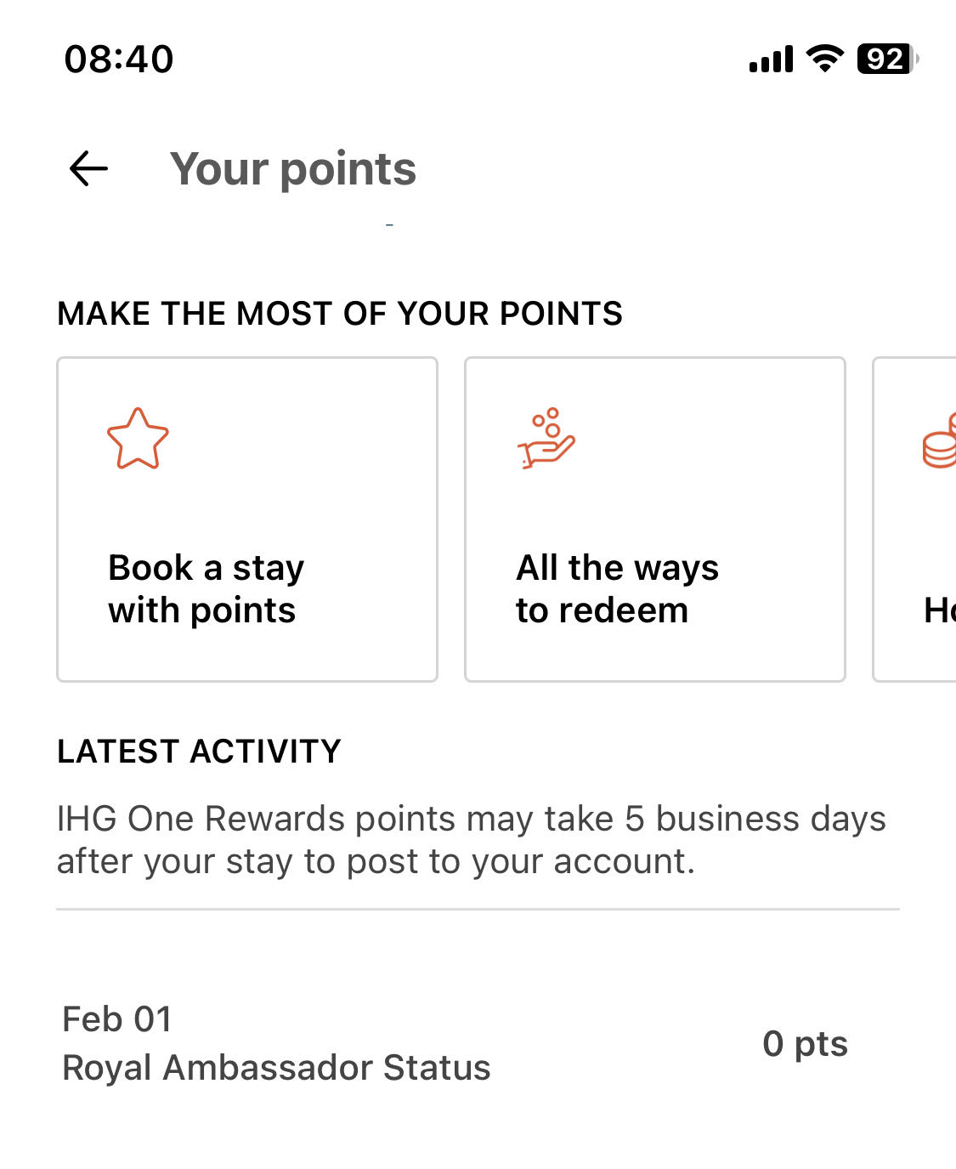956x1169 pixels.
Task: Click the orange star icon
Action: tap(138, 439)
